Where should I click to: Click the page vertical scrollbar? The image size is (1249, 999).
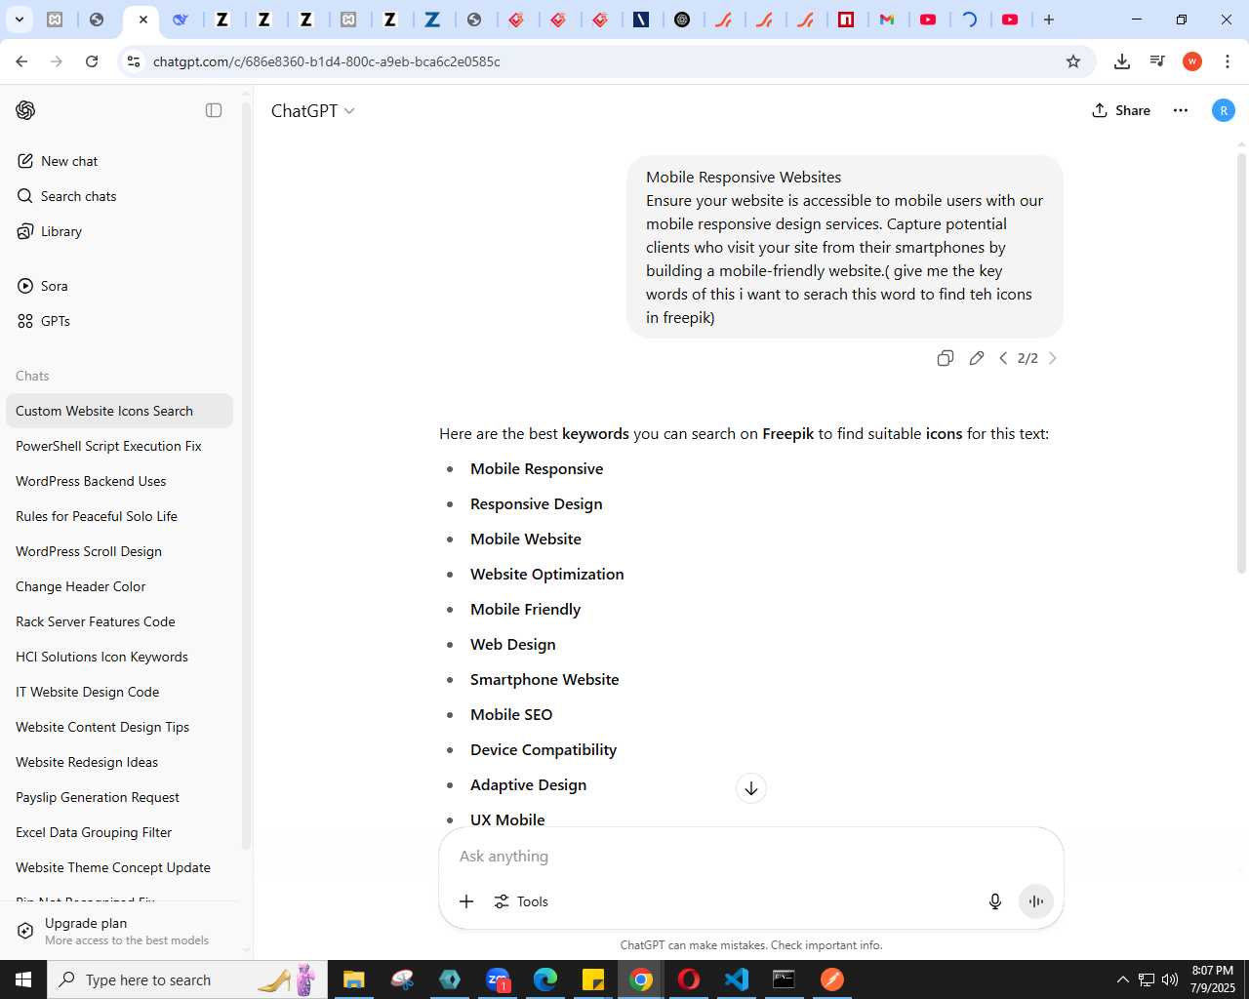click(x=1241, y=361)
